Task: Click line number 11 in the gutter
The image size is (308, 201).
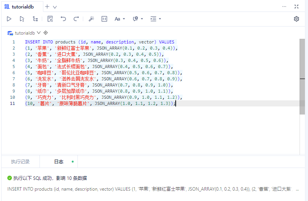Action: click(x=12, y=103)
